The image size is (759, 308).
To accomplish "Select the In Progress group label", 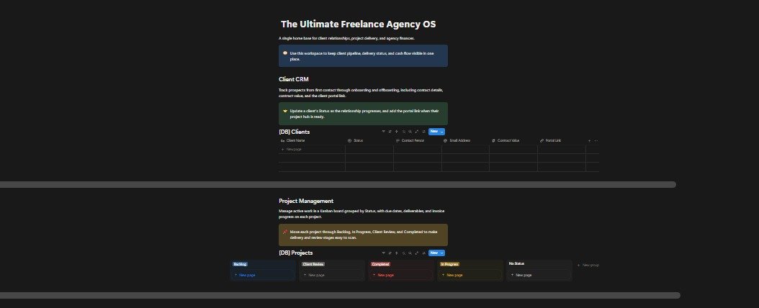I will point(449,265).
